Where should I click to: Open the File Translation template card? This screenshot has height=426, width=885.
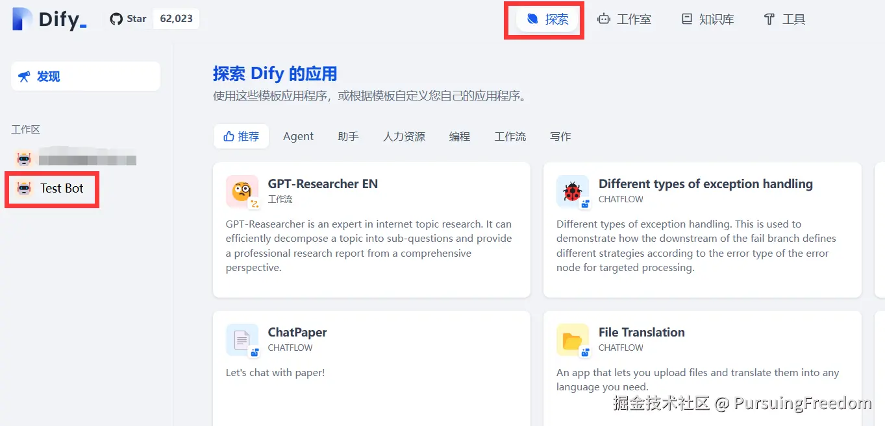(x=703, y=368)
